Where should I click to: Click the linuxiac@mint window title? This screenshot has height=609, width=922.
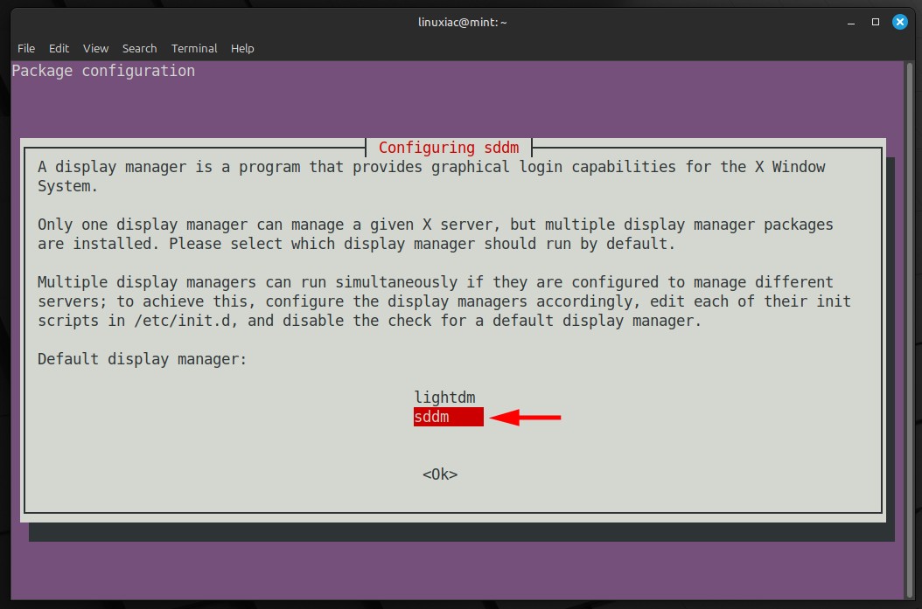click(462, 23)
